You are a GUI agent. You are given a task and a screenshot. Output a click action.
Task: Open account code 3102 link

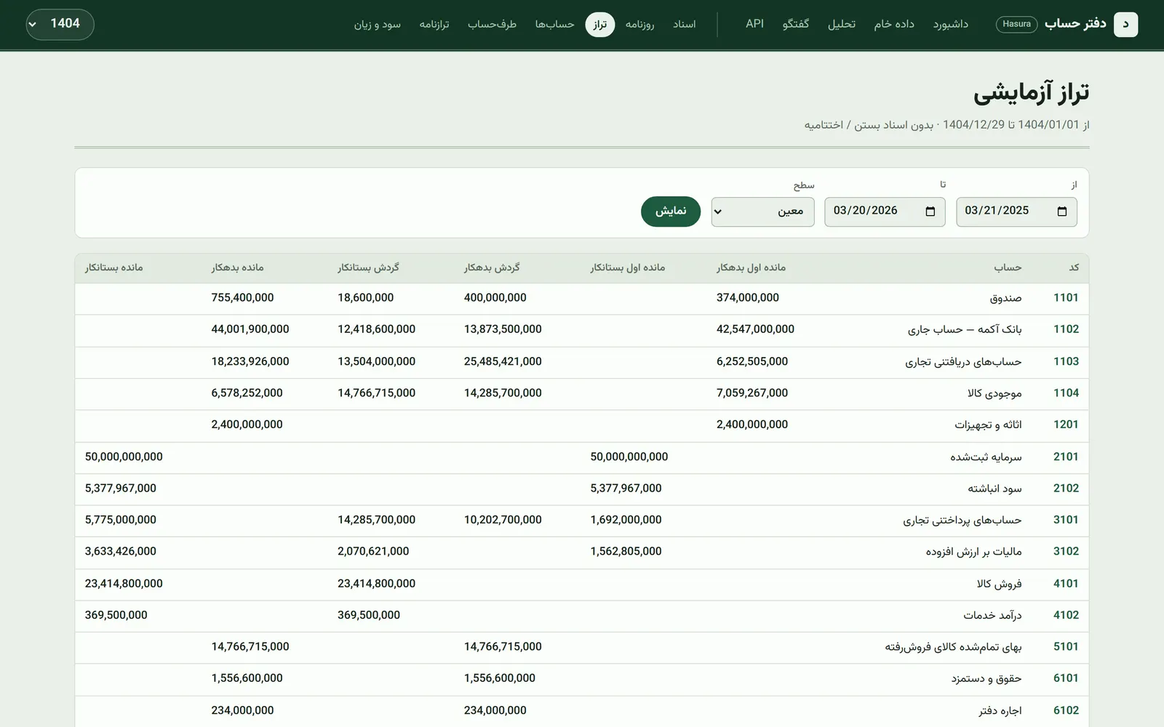click(1066, 551)
